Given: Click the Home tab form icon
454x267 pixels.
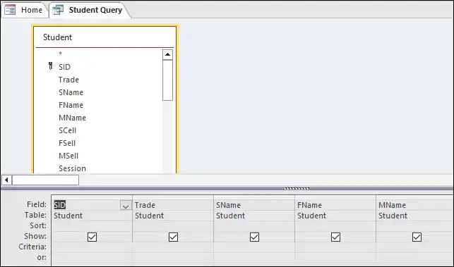Looking at the screenshot, I should (10, 10).
